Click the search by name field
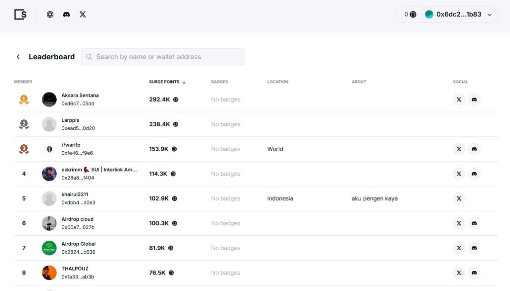This screenshot has height=291, width=510. coord(163,57)
